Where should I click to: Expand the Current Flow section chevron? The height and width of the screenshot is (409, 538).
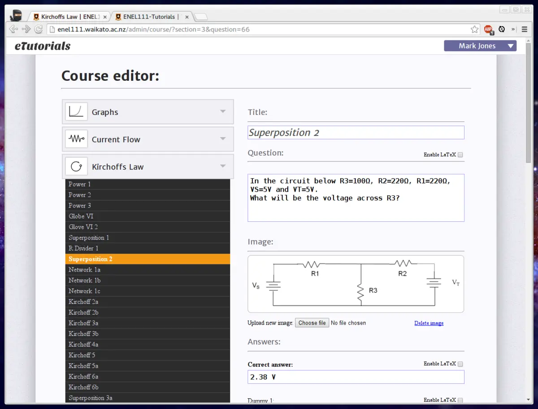pyautogui.click(x=223, y=139)
